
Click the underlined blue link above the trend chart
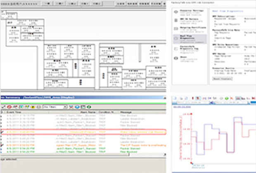pyautogui.click(x=182, y=107)
